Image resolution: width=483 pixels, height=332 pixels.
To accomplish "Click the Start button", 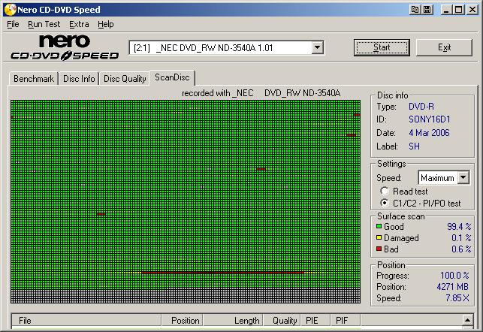I will pyautogui.click(x=382, y=47).
